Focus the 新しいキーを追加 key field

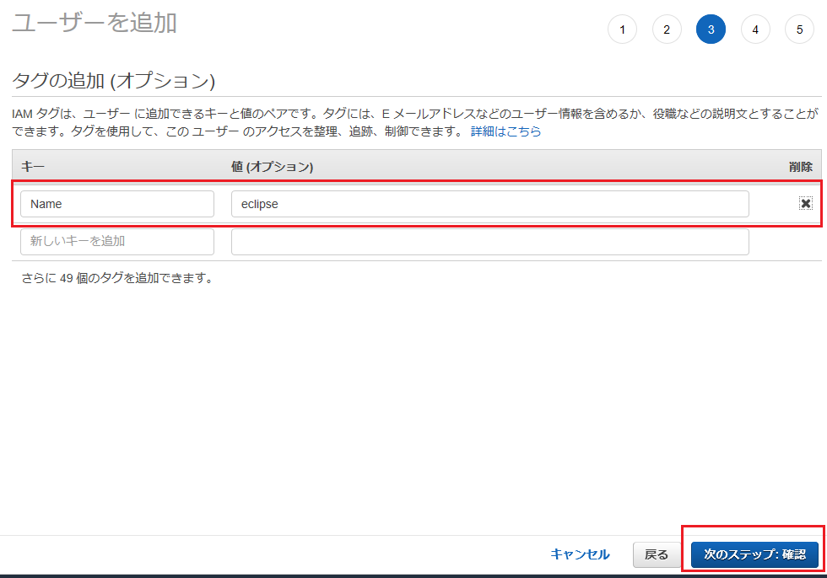117,242
